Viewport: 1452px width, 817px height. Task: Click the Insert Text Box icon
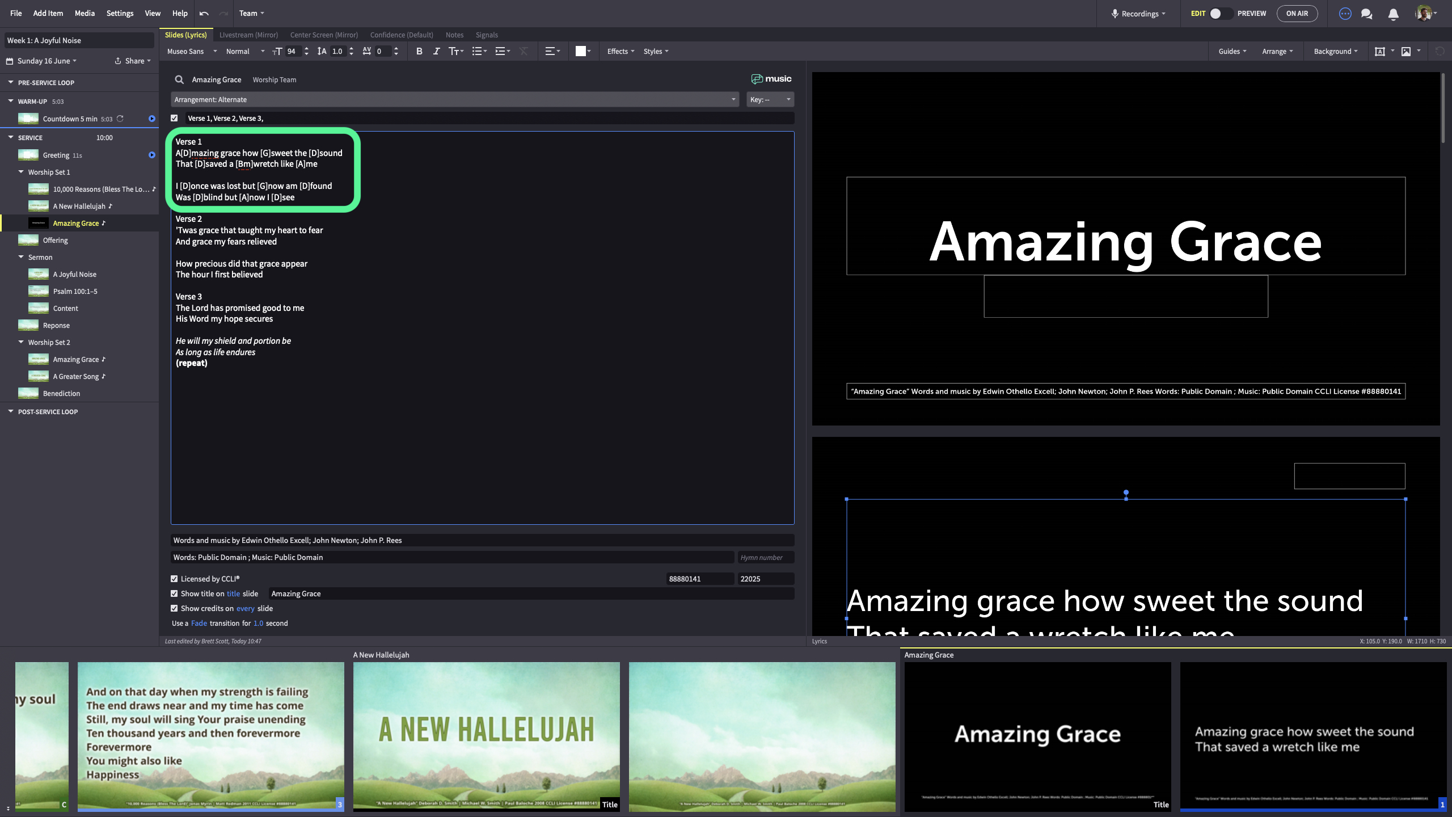point(1380,52)
